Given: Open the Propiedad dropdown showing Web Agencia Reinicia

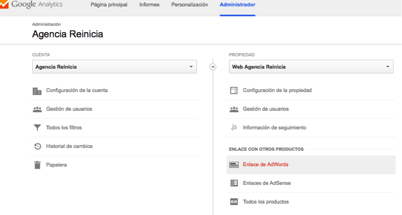Looking at the screenshot, I should coord(311,67).
